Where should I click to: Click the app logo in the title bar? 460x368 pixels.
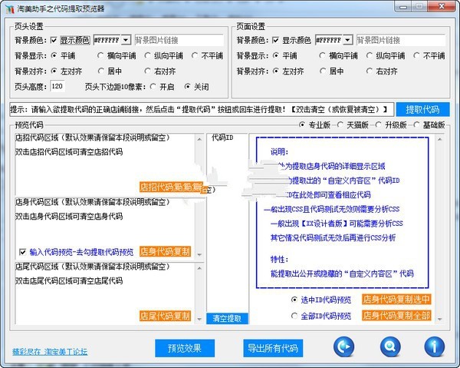pyautogui.click(x=10, y=8)
